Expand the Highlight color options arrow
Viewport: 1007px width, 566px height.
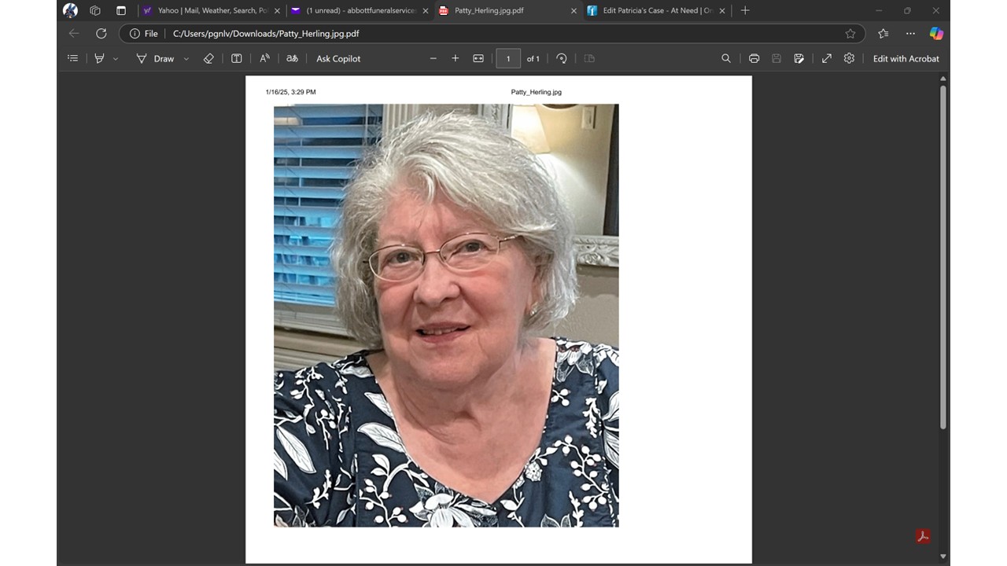(116, 58)
